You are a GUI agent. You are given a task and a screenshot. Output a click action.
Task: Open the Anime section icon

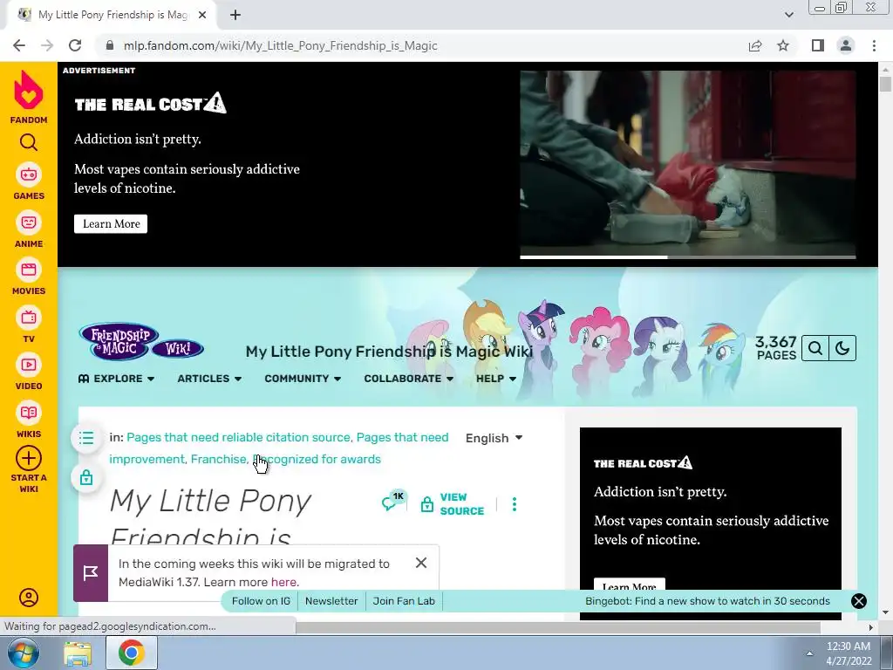click(29, 222)
